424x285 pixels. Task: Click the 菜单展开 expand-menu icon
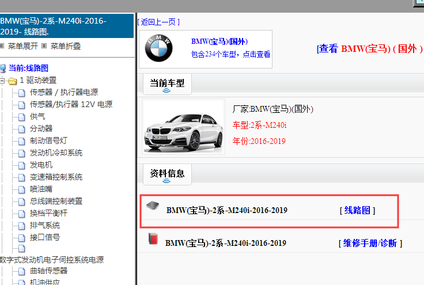pos(2,46)
